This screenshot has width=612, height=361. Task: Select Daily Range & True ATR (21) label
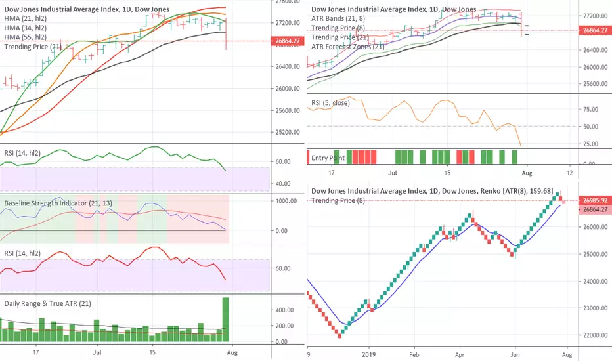48,303
